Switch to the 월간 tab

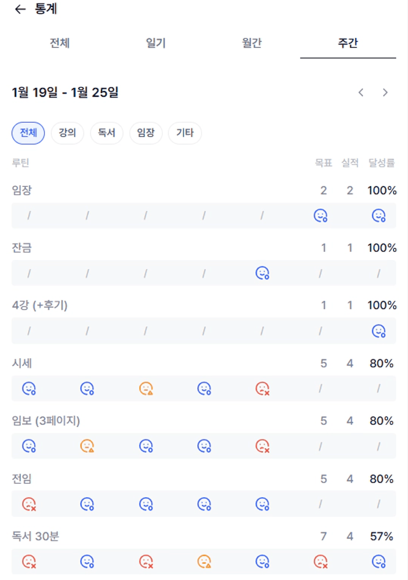point(252,43)
